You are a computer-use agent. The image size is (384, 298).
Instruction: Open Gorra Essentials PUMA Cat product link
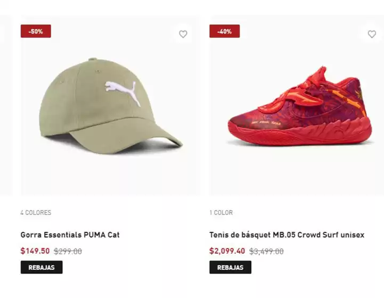[70, 235]
